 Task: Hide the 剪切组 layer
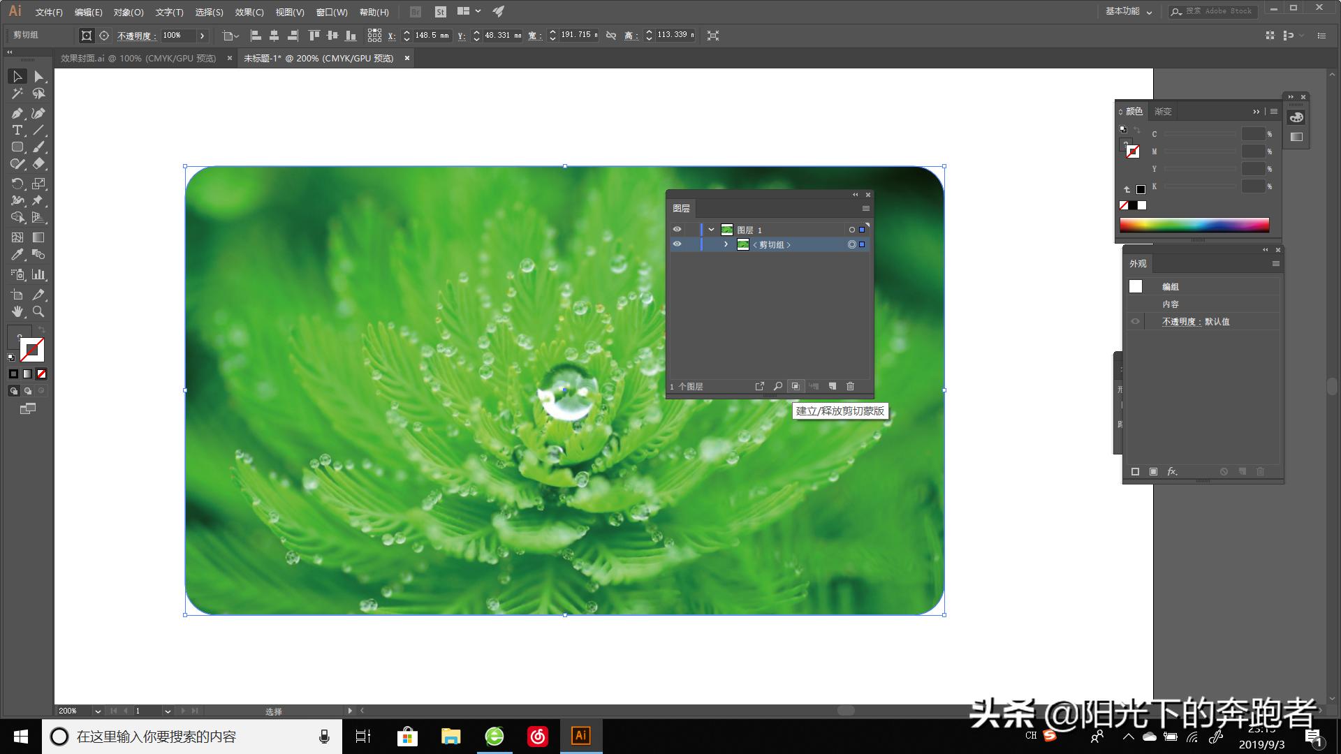677,244
